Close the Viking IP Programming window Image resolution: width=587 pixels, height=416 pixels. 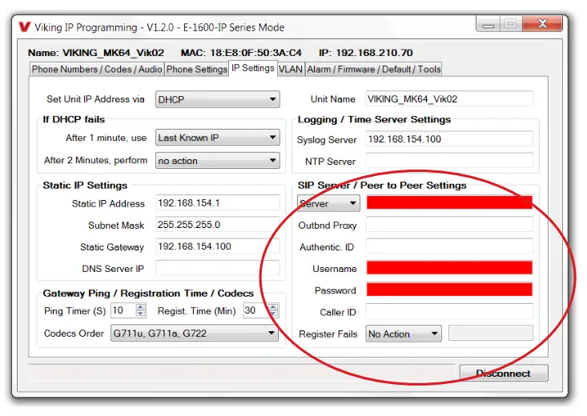[x=542, y=23]
